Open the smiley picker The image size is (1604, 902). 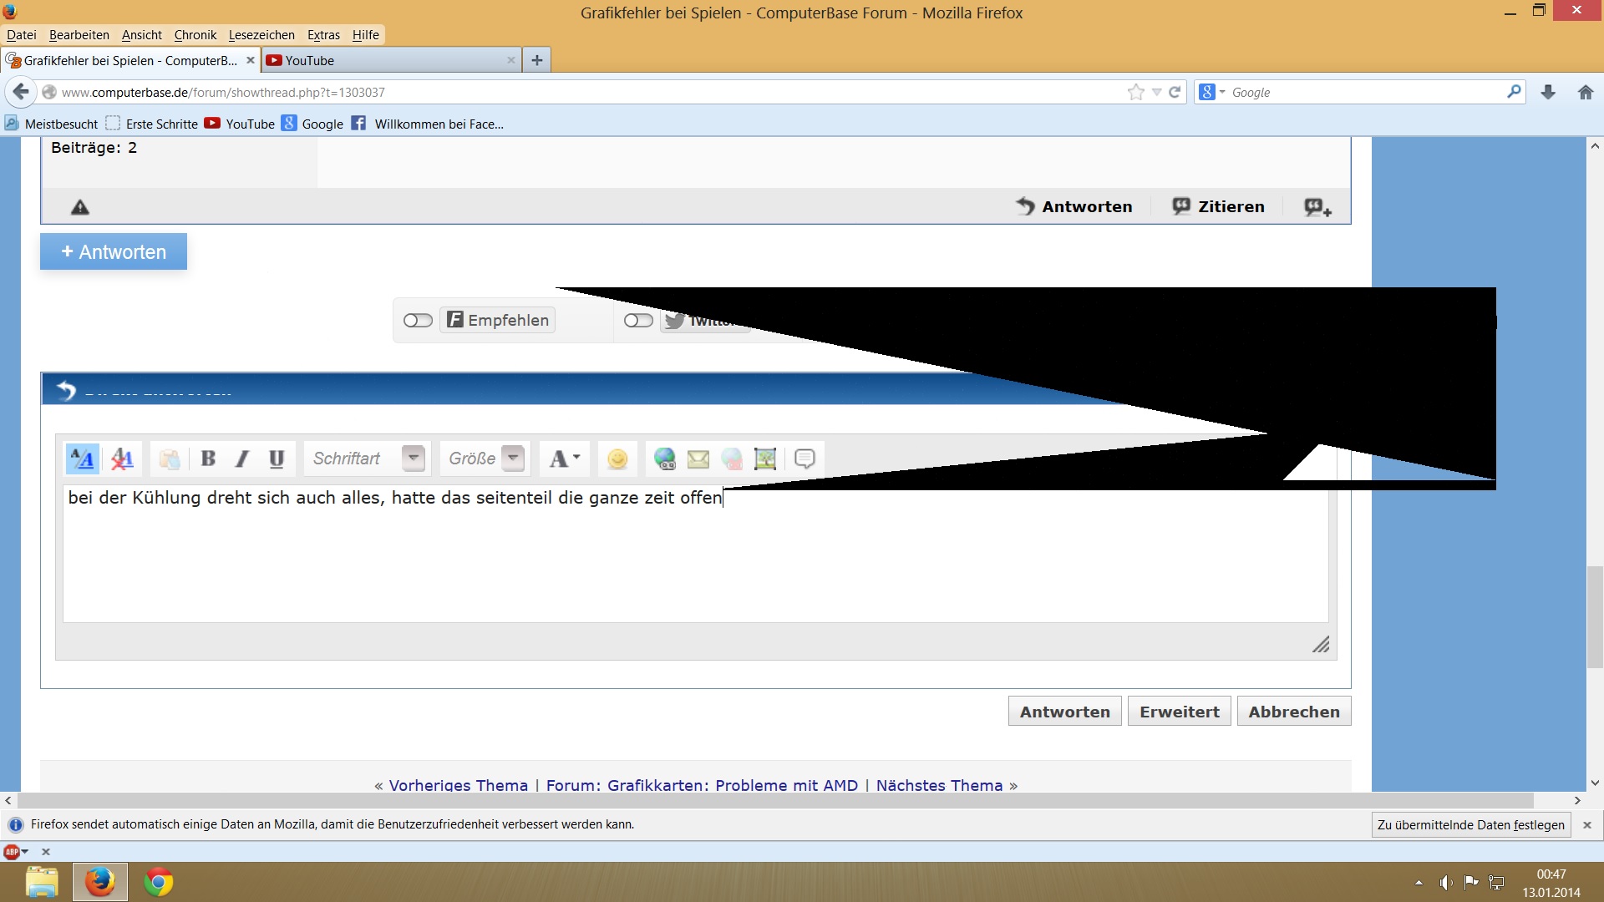(x=617, y=459)
